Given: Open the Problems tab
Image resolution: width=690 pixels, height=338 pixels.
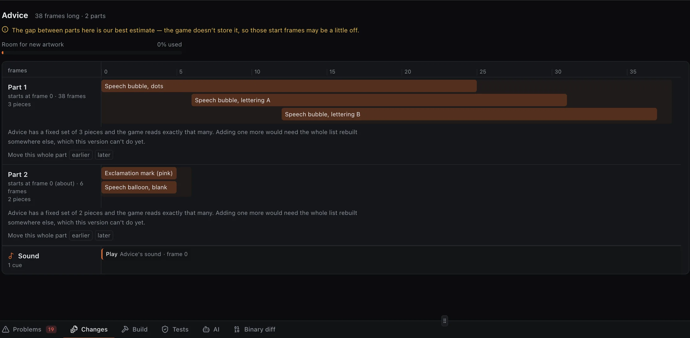Looking at the screenshot, I should tap(29, 329).
